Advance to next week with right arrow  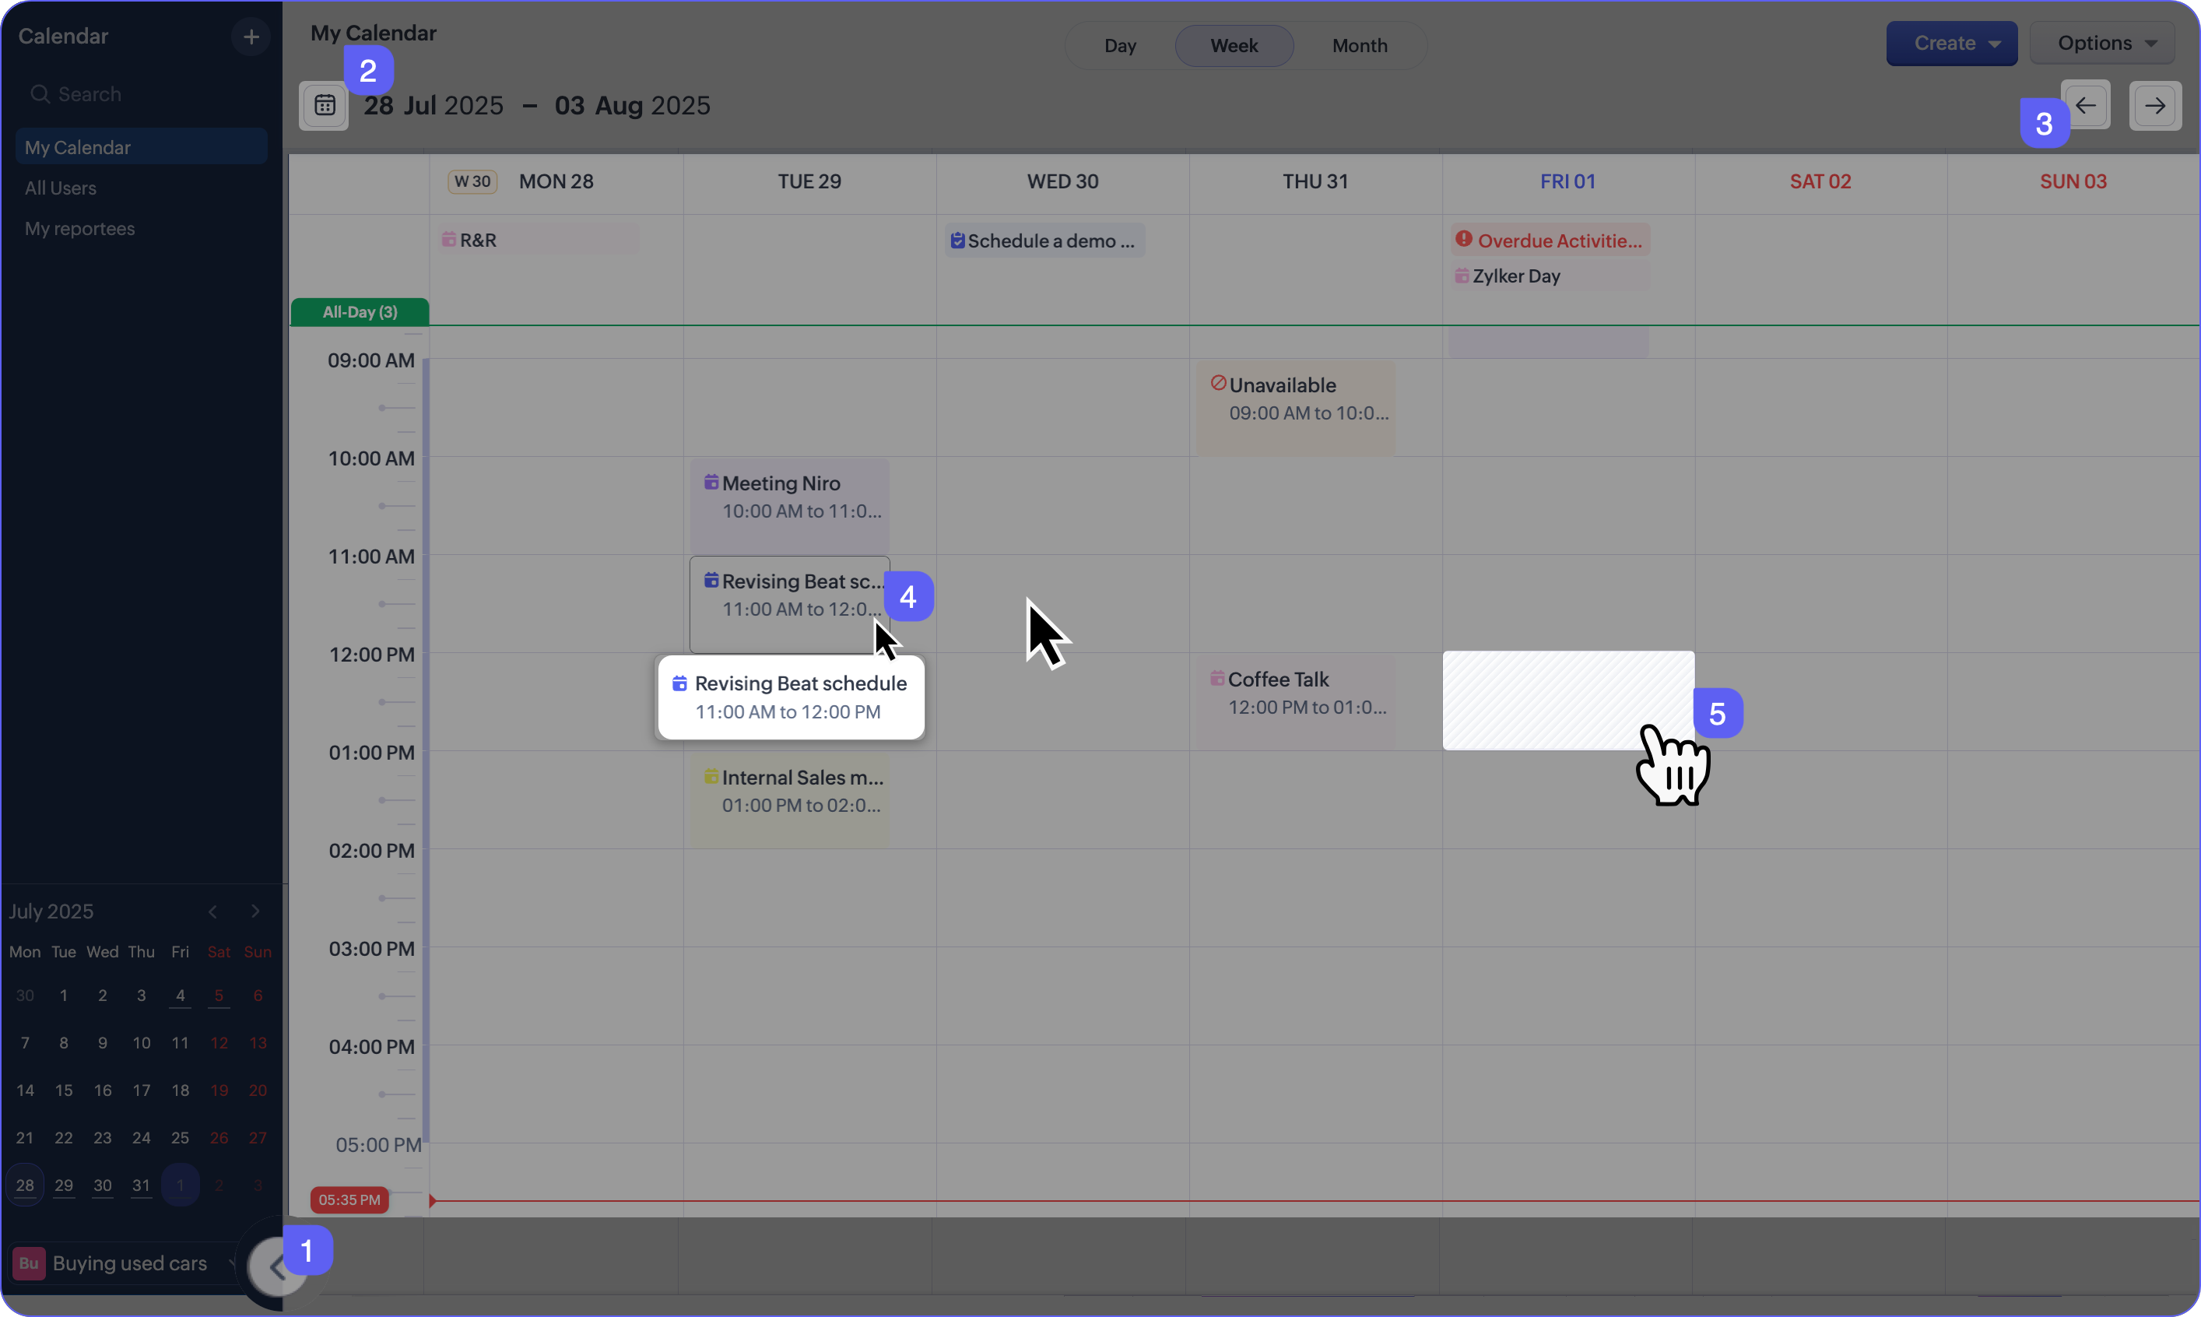(x=2155, y=106)
